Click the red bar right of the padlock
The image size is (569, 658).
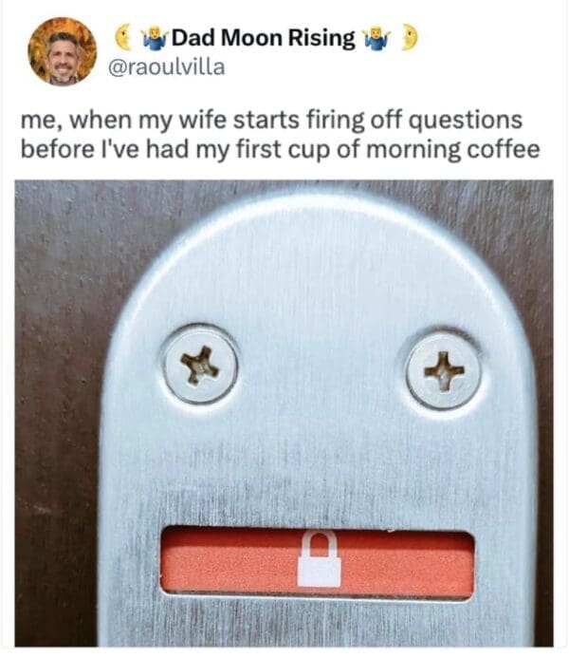[407, 564]
